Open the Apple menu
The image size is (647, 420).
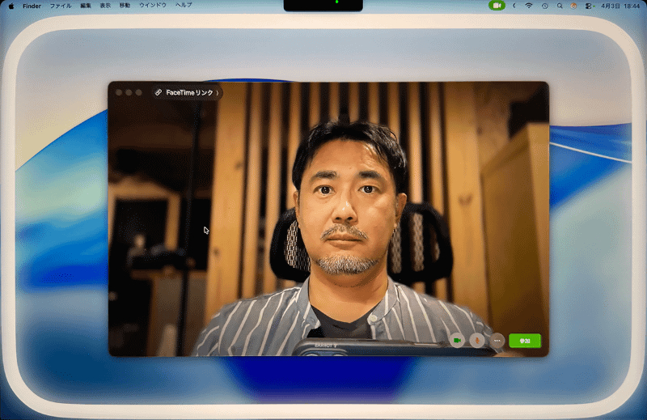pos(11,6)
